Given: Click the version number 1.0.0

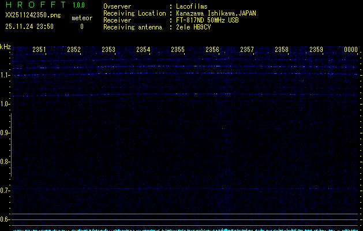Looking at the screenshot, I should pos(78,5).
